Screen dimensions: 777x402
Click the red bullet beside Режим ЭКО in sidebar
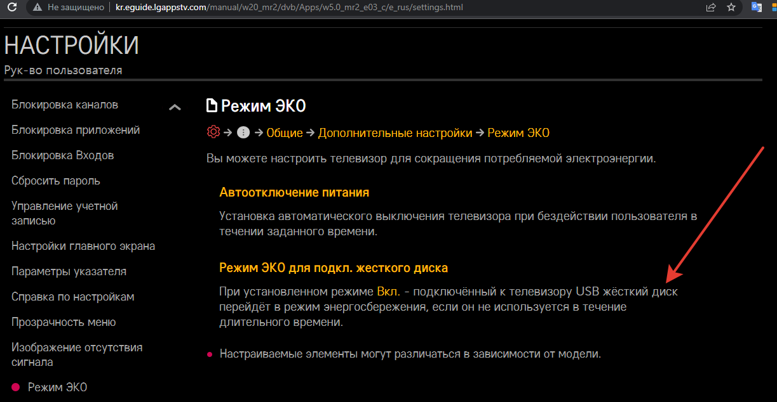(x=16, y=387)
